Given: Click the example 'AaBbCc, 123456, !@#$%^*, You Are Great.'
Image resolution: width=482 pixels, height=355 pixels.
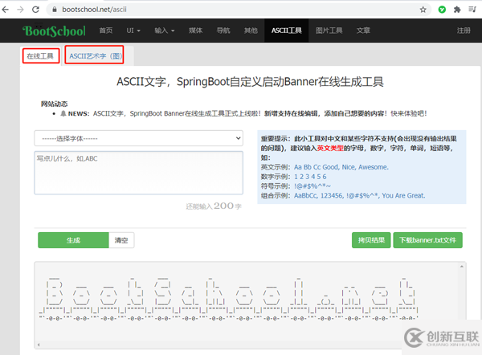Looking at the screenshot, I should point(359,196).
